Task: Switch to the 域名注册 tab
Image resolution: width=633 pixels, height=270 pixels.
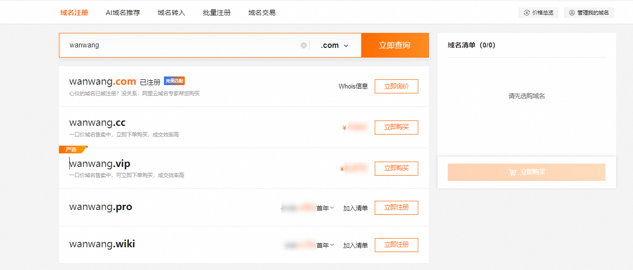Action: (x=74, y=13)
